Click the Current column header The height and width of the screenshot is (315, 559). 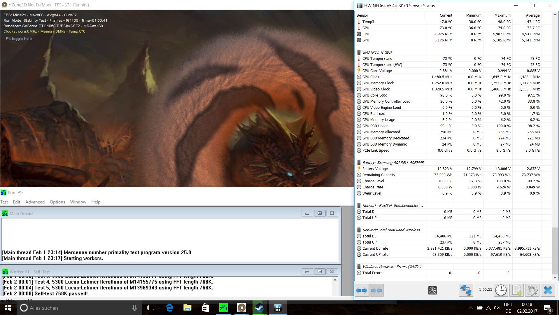click(x=439, y=15)
